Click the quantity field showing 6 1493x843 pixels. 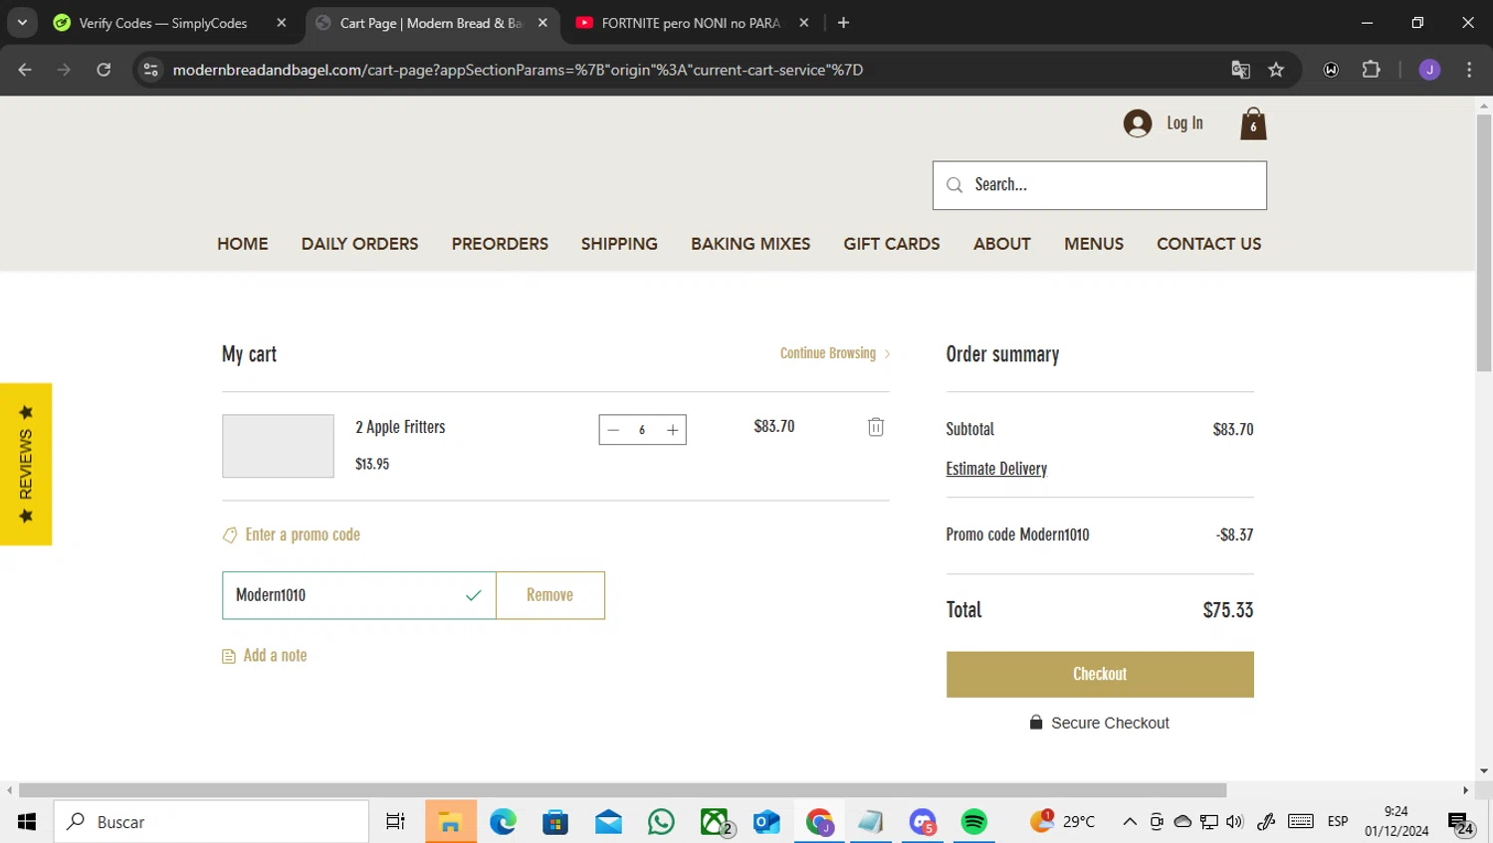coord(642,430)
